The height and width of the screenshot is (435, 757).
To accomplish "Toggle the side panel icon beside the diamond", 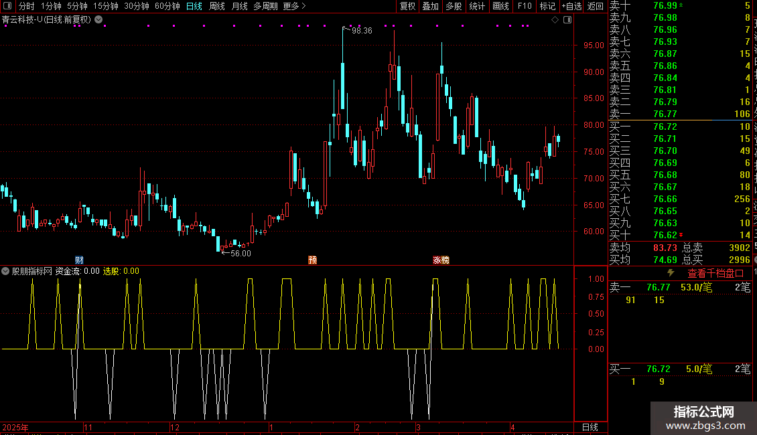I will pos(567,20).
